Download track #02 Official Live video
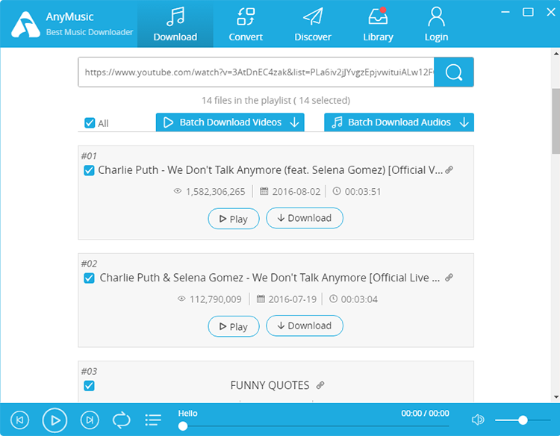Screen dimensions: 560x436 coord(305,326)
